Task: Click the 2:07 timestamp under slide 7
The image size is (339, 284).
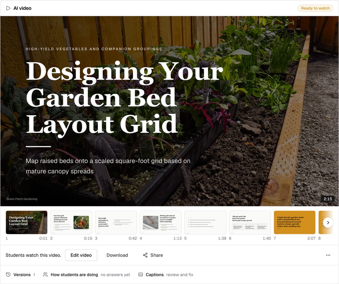Action: [x=312, y=238]
